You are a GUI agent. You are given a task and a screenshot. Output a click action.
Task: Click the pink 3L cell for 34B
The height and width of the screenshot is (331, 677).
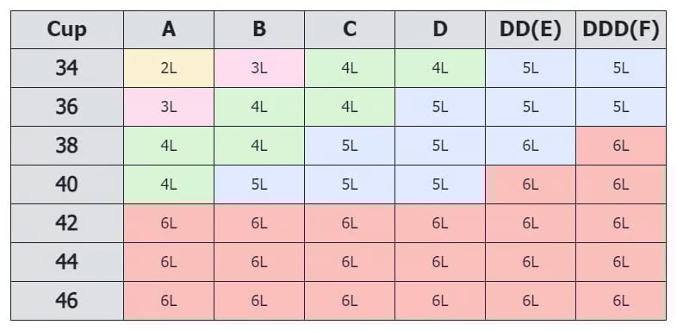259,68
